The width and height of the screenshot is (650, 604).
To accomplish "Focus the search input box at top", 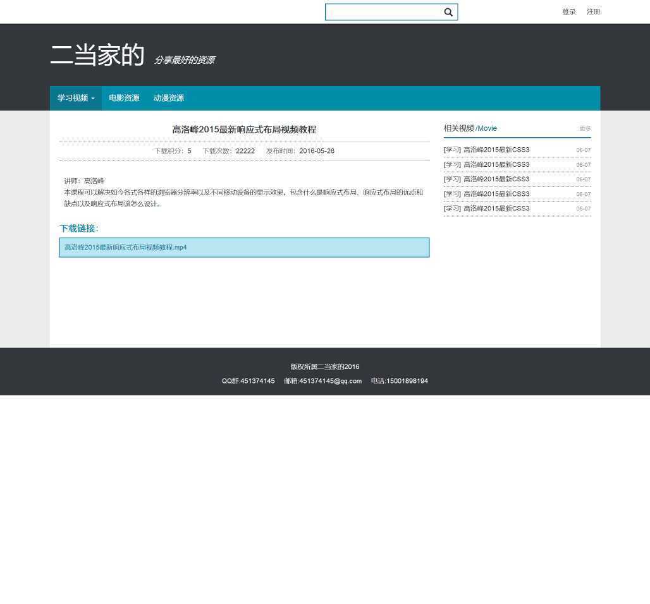I will tap(383, 12).
